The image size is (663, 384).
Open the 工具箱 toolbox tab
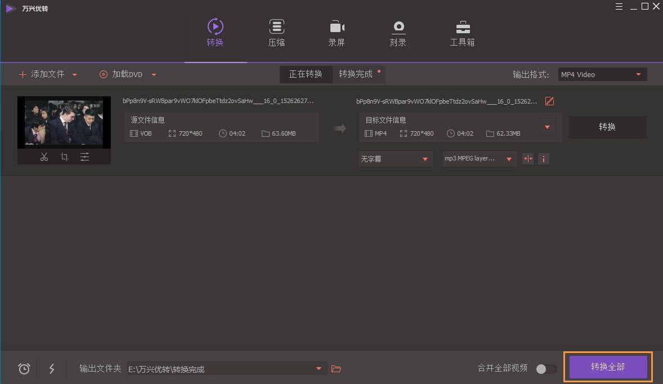pyautogui.click(x=462, y=33)
